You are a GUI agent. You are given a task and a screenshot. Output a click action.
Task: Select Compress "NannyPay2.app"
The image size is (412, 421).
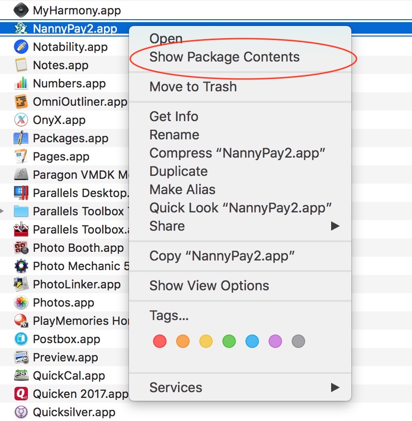(237, 153)
